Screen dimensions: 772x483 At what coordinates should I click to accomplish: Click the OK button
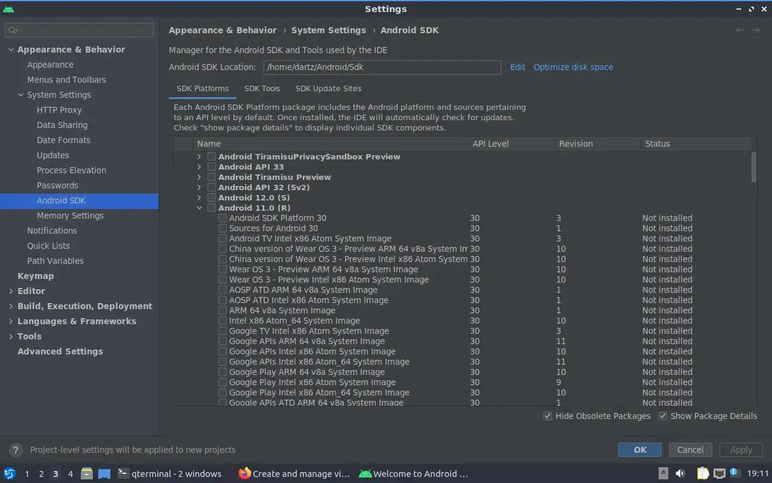tap(640, 450)
